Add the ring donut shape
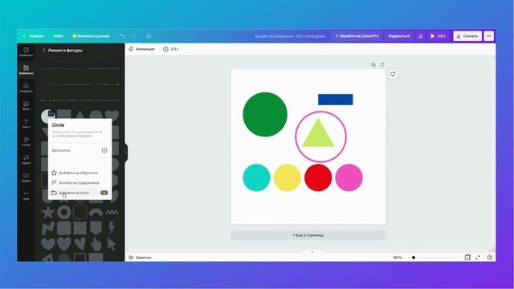This screenshot has height=289, width=514. 64,212
